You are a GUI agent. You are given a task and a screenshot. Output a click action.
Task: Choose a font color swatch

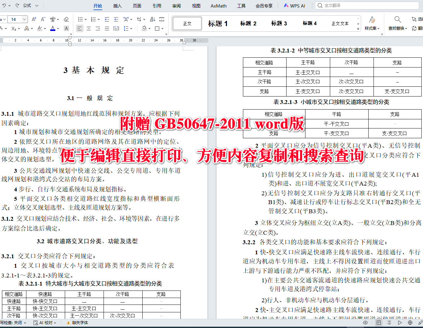pyautogui.click(x=53, y=29)
